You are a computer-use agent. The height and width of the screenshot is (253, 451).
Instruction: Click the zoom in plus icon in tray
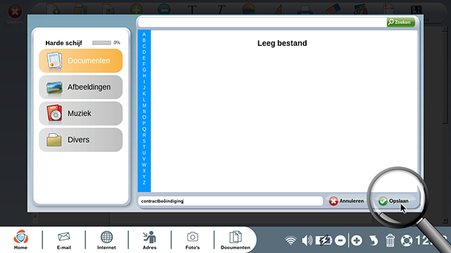tap(357, 241)
